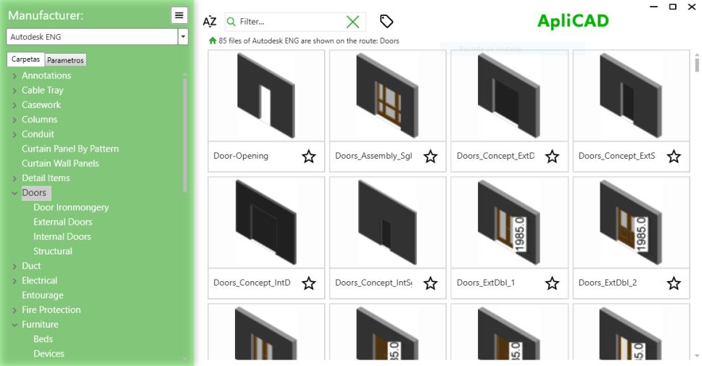Click the tag icon next to the filter
This screenshot has height=366, width=702.
387,22
